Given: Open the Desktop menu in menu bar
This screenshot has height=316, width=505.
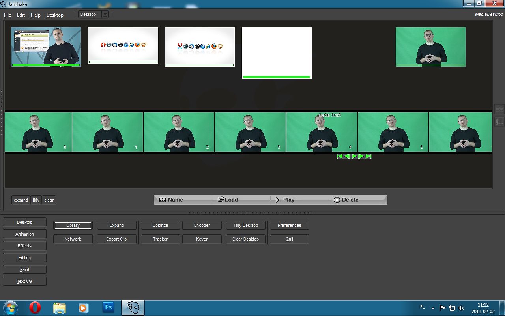Looking at the screenshot, I should [x=55, y=15].
